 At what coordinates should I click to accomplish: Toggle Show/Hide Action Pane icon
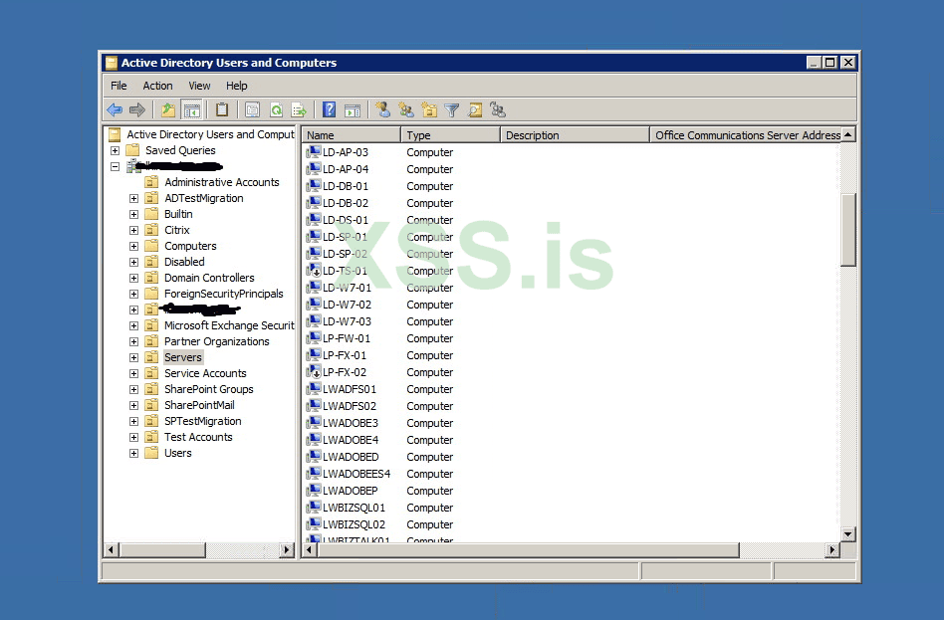coord(353,109)
